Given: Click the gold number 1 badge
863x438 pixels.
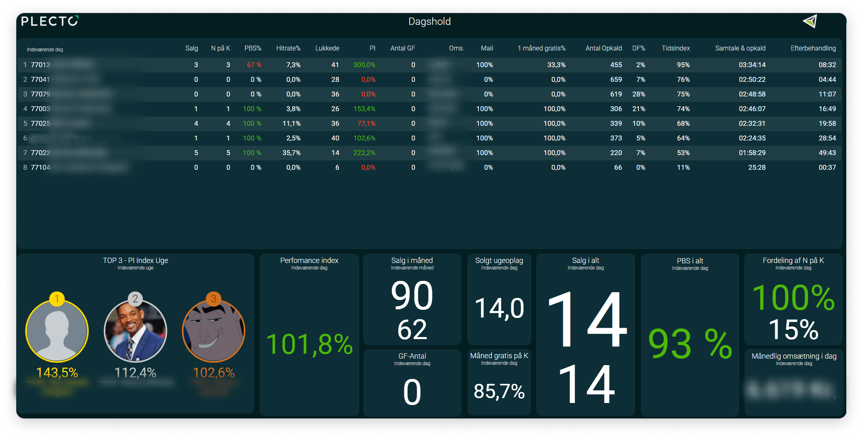Looking at the screenshot, I should tap(57, 299).
